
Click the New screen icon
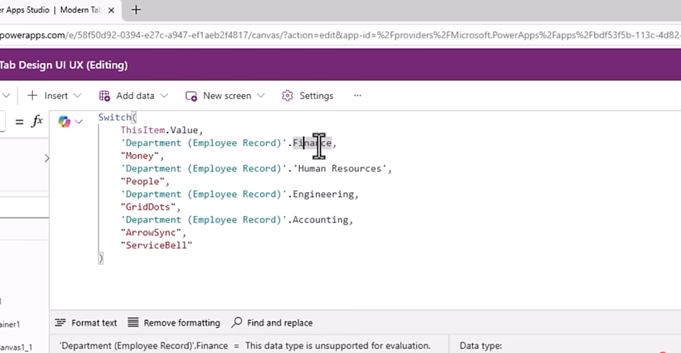[191, 96]
